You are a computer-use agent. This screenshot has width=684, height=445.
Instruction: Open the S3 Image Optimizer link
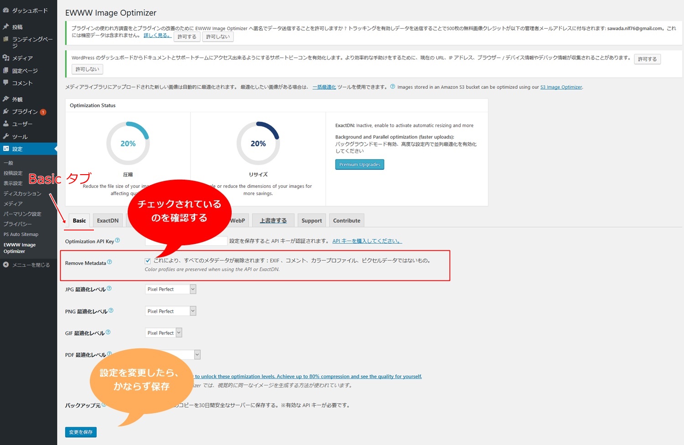[x=561, y=87]
